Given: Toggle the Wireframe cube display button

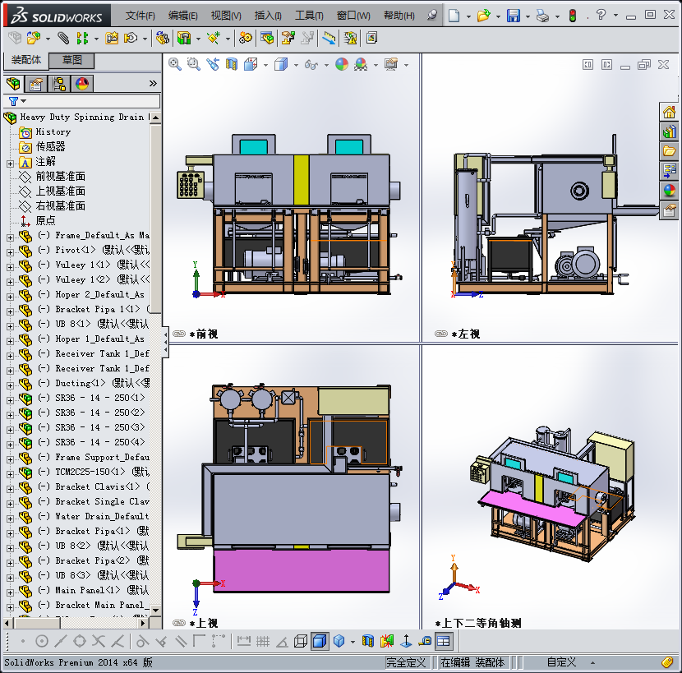Looking at the screenshot, I should tap(301, 641).
